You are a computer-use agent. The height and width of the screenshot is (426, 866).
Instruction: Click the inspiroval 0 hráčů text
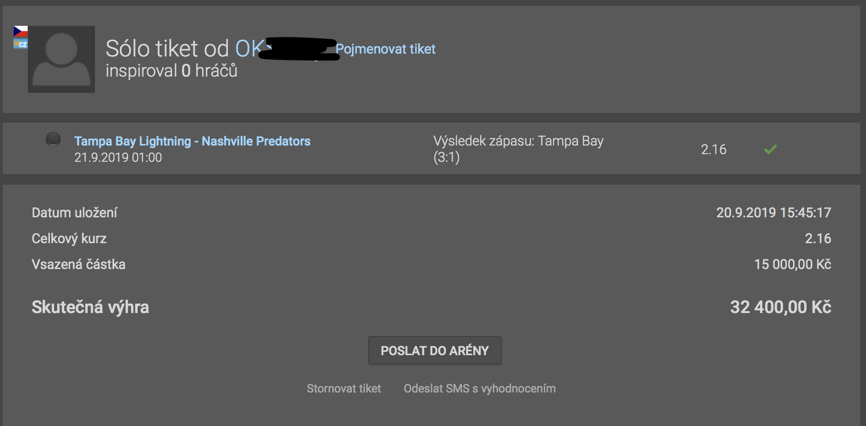click(x=172, y=71)
